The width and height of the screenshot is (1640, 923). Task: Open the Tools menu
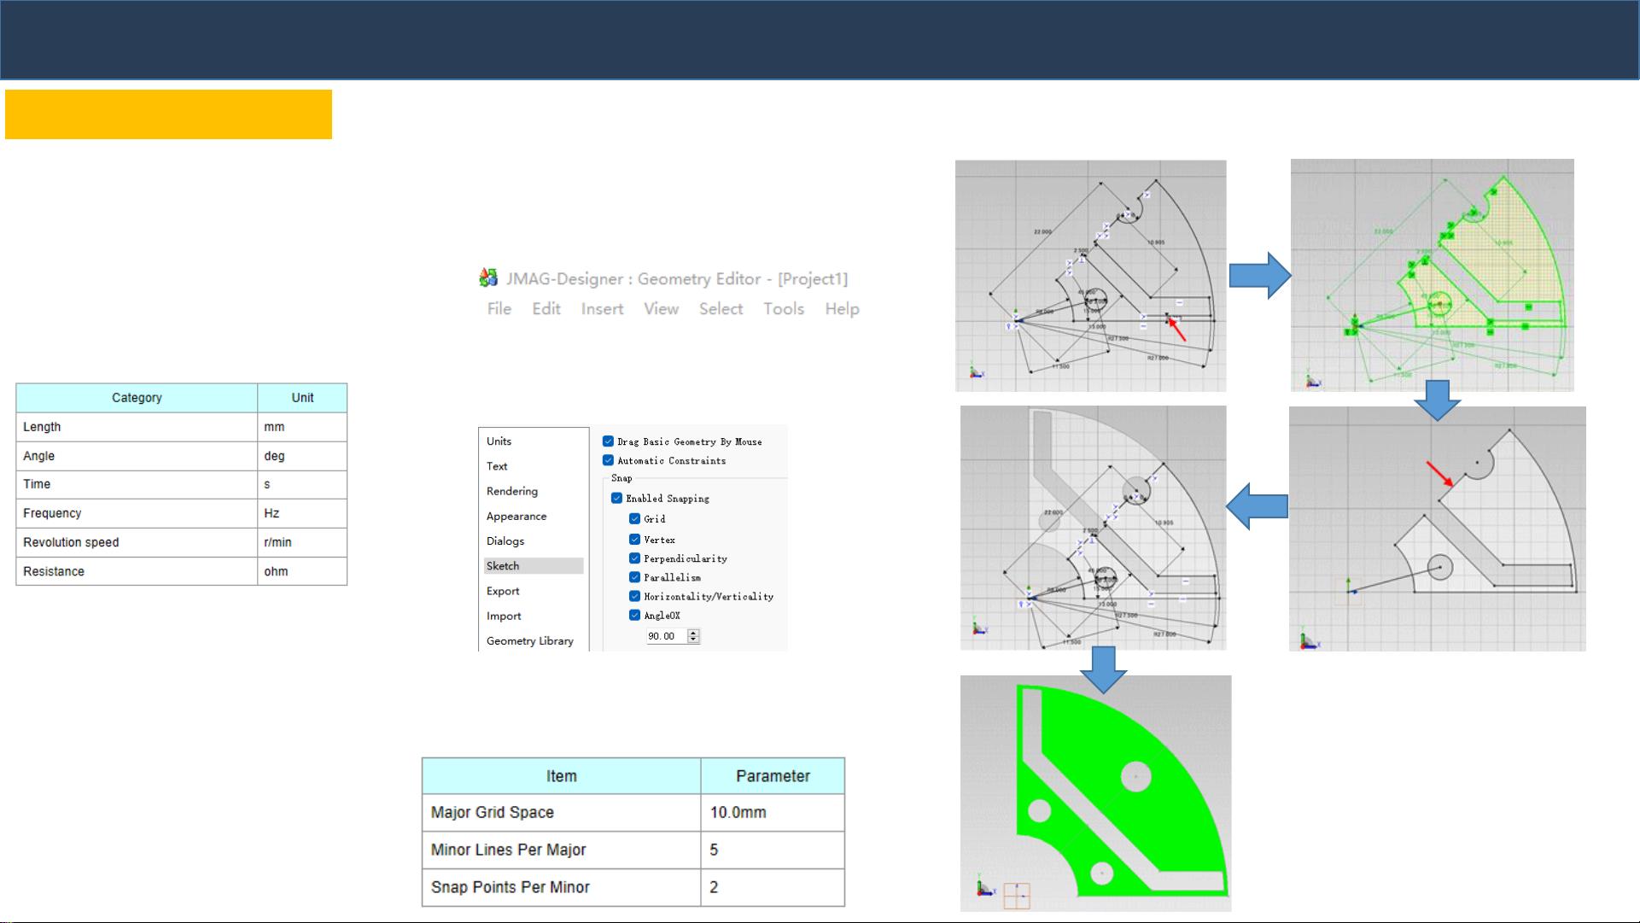pyautogui.click(x=784, y=309)
